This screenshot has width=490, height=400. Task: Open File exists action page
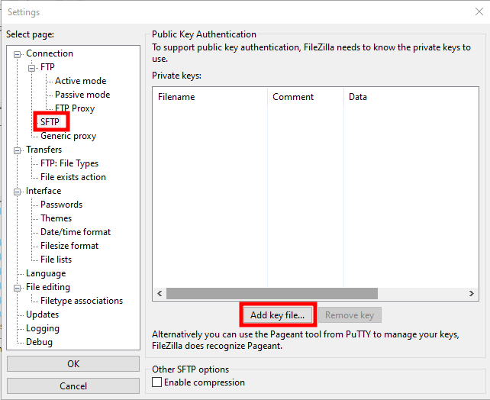coord(73,177)
